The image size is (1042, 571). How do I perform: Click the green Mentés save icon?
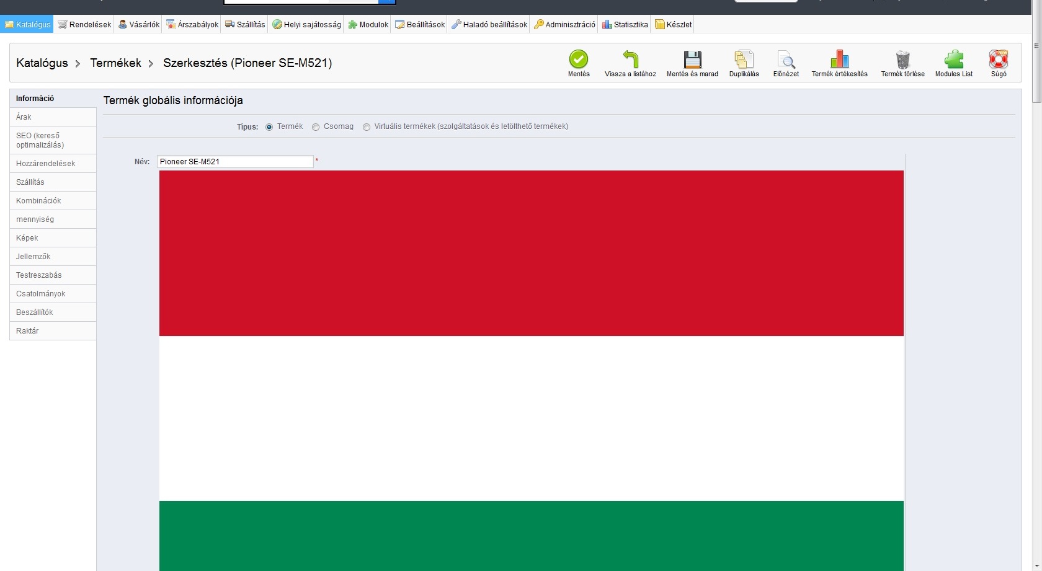coord(579,59)
